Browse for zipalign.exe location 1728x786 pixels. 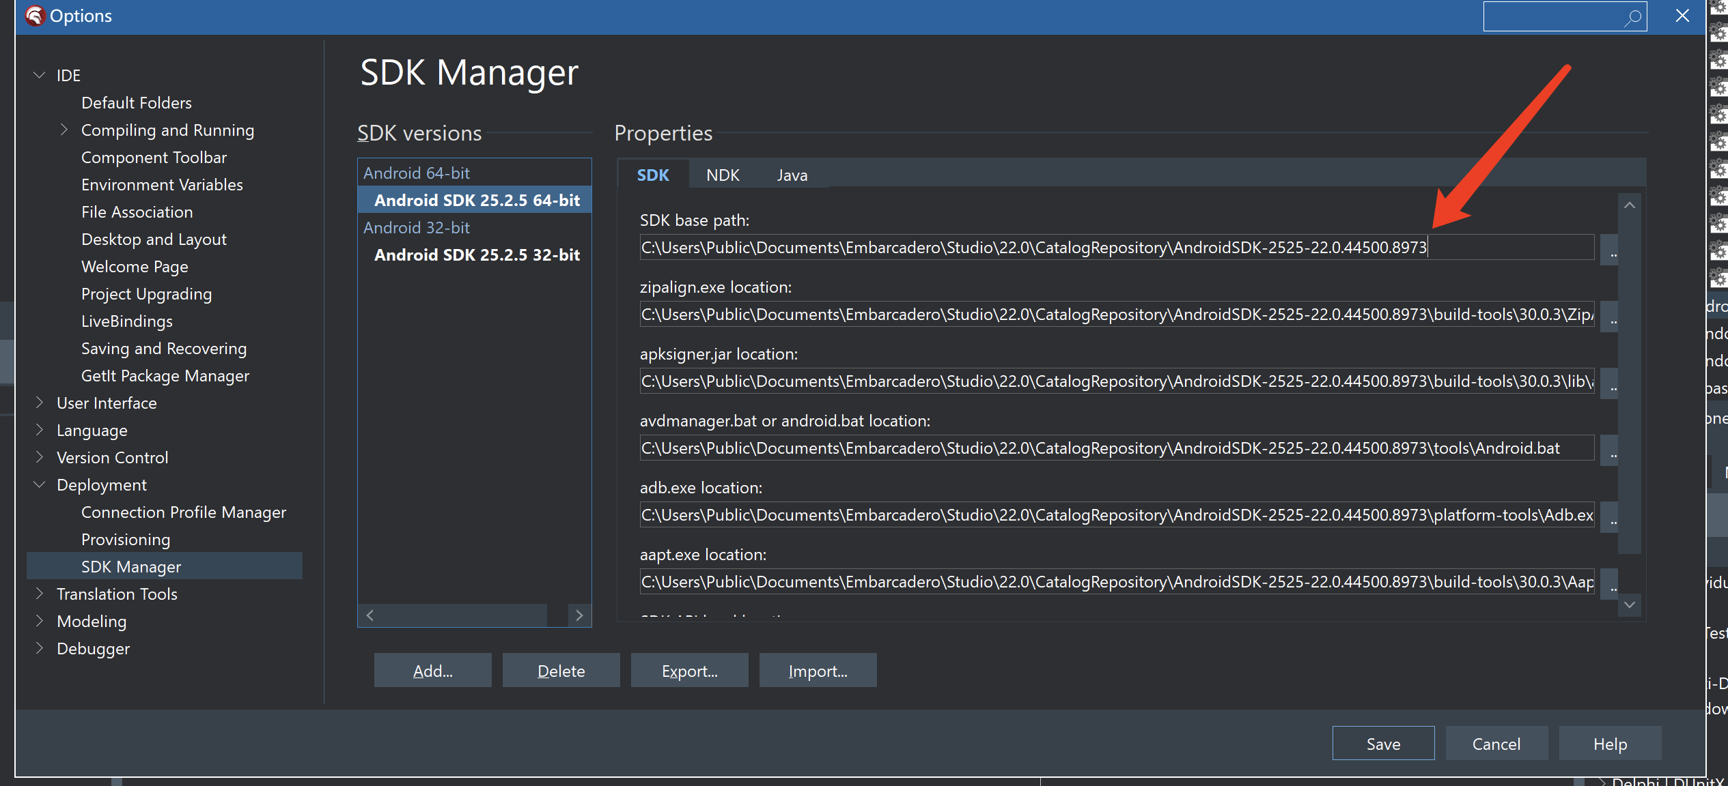point(1610,317)
